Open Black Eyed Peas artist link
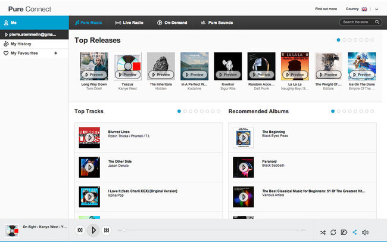 tap(275, 136)
